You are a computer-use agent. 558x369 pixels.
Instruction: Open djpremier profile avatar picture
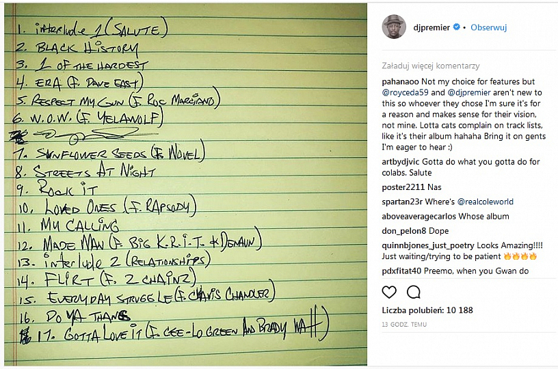tap(394, 27)
